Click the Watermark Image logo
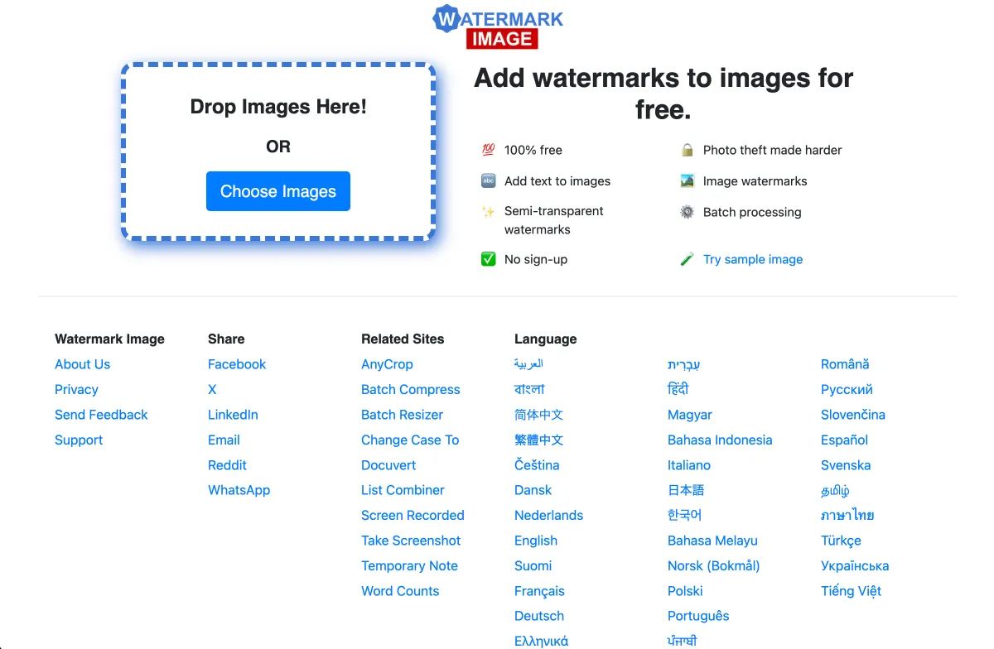Viewport: 994px width, 649px height. click(x=497, y=25)
